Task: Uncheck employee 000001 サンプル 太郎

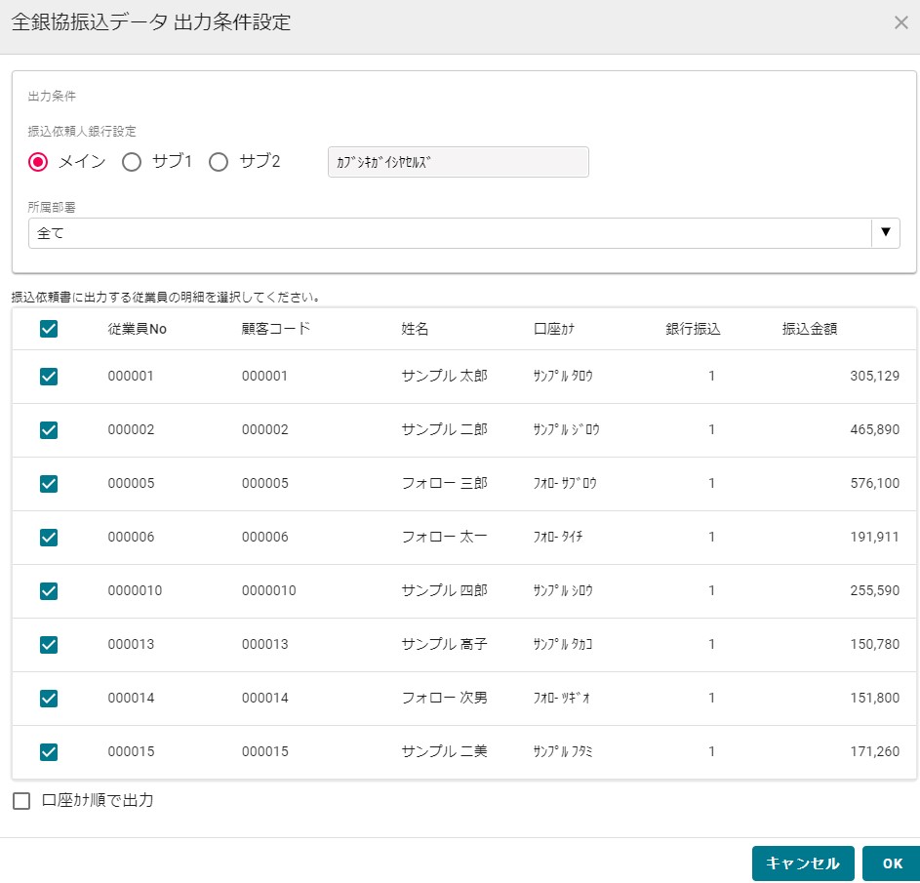Action: click(x=49, y=376)
